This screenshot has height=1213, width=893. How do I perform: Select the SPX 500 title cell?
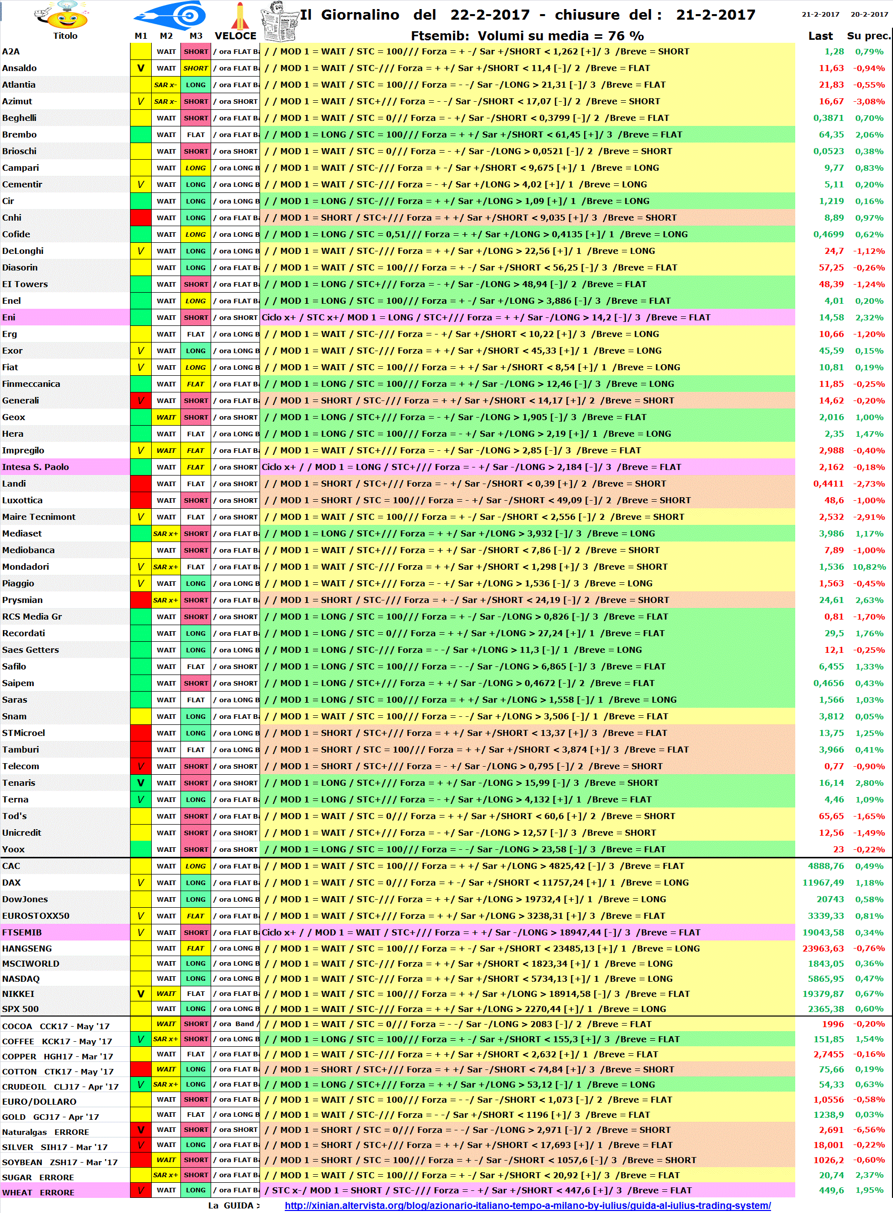[65, 1009]
